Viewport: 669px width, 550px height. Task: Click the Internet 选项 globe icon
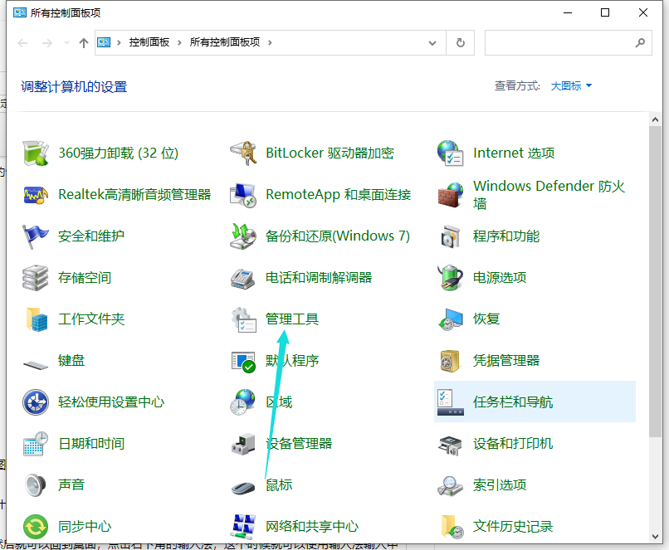point(450,153)
